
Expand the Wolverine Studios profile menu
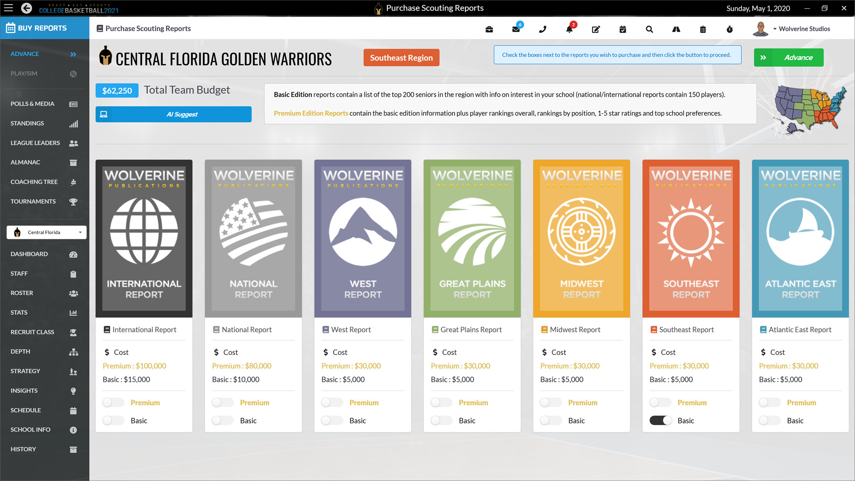pyautogui.click(x=802, y=29)
